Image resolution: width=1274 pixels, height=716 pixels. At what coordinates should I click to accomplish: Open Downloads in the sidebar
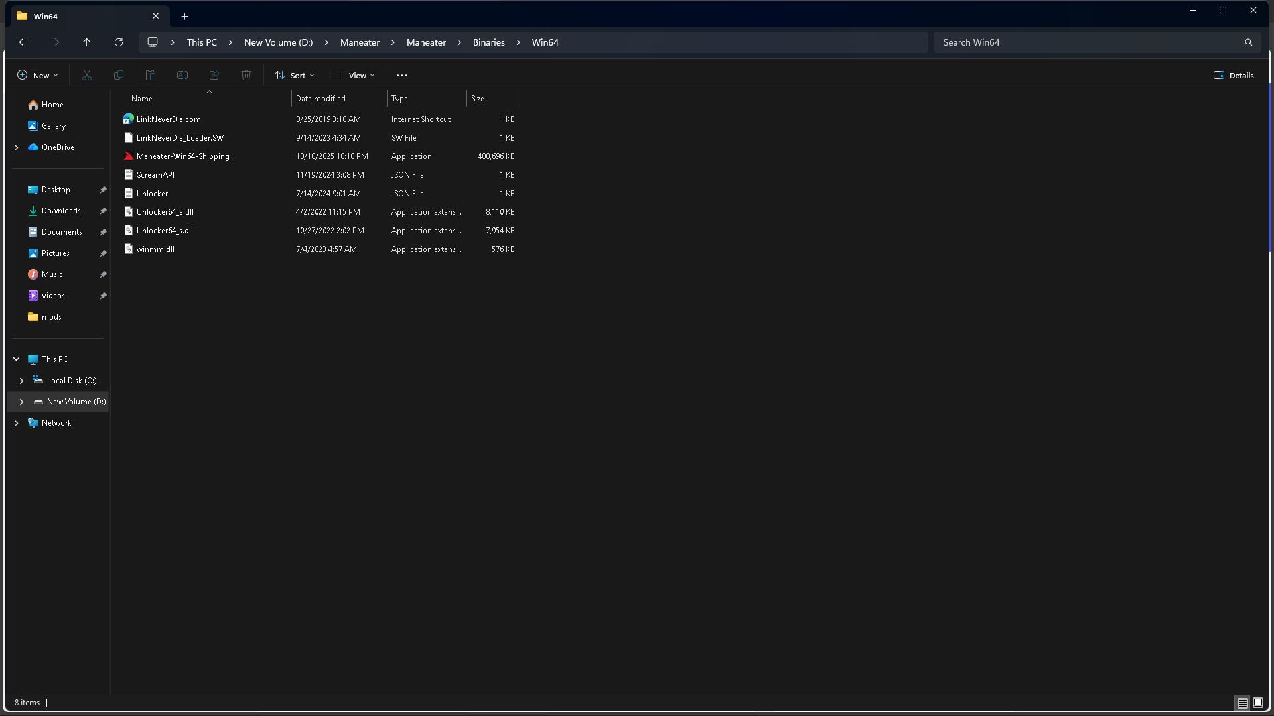[61, 211]
